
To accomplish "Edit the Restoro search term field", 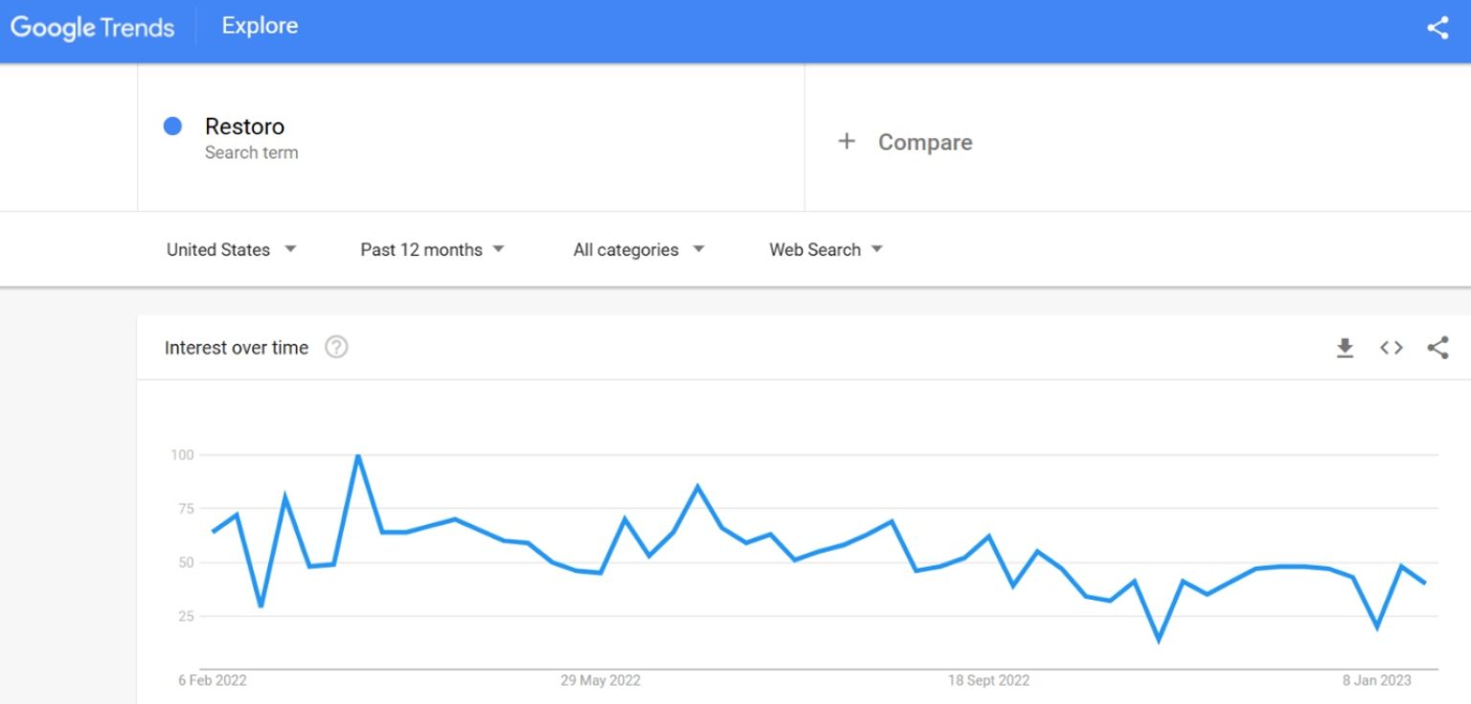I will (x=245, y=126).
